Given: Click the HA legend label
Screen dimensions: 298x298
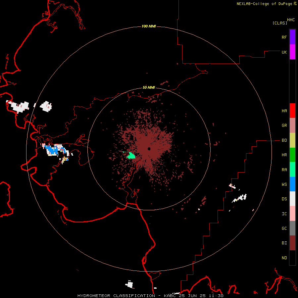Looking at the screenshot, I should click(284, 111).
